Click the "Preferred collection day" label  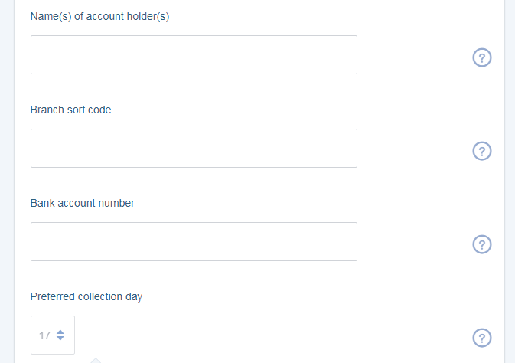86,296
